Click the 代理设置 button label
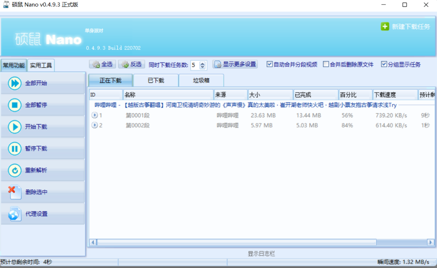This screenshot has height=268, width=437. click(x=36, y=214)
